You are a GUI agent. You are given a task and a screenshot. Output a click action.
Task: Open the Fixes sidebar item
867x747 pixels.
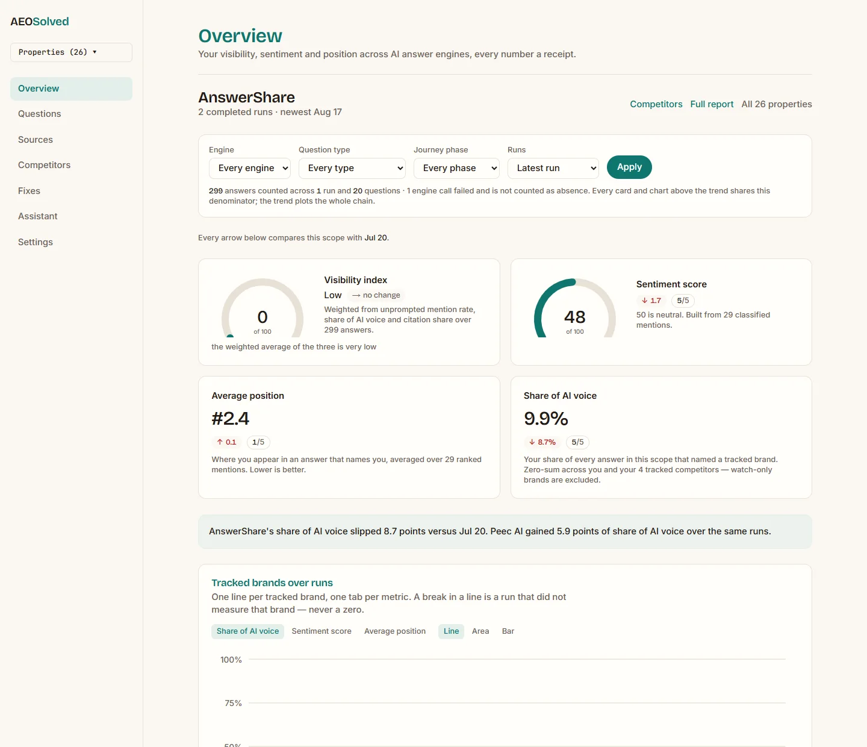click(x=71, y=191)
